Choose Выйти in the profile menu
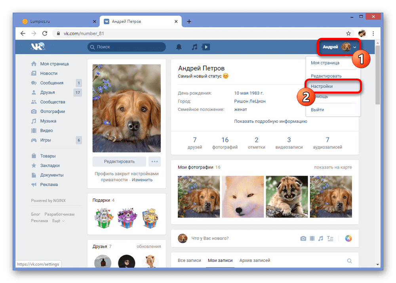Screen dimensions: 396x283 (317, 110)
